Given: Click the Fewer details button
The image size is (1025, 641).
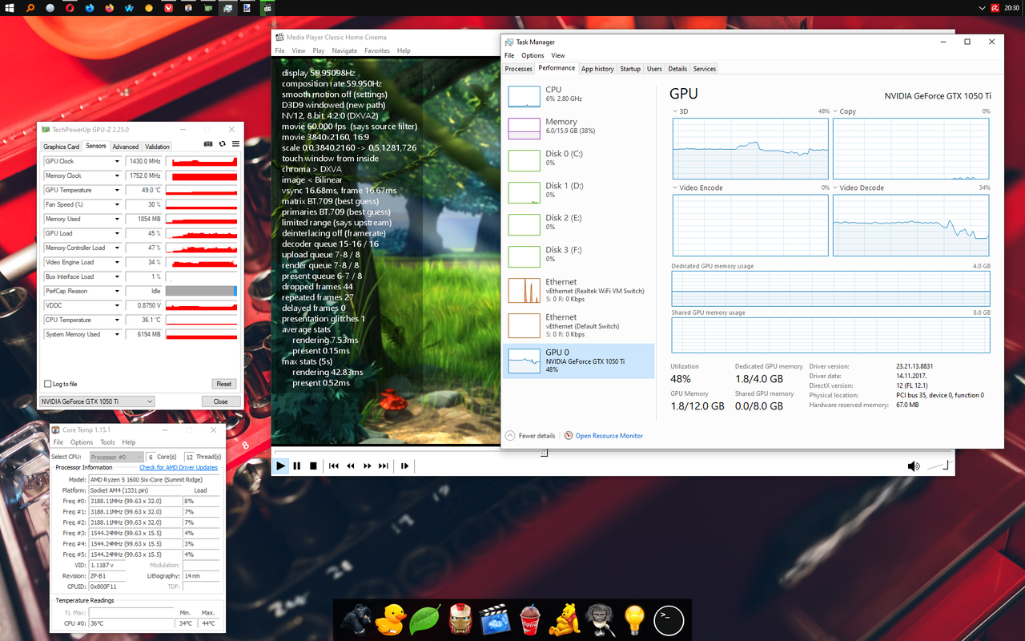Looking at the screenshot, I should click(x=530, y=436).
